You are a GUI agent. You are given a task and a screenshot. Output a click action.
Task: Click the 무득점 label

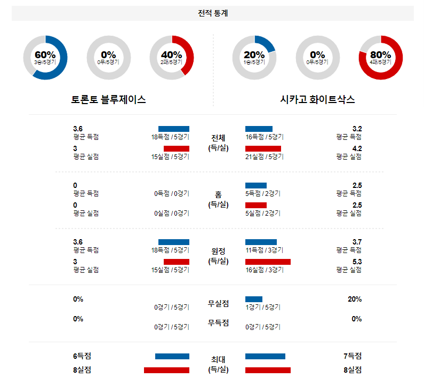point(218,322)
